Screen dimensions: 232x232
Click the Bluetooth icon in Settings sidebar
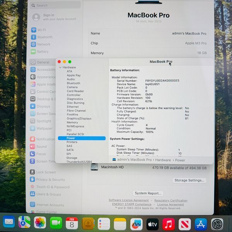click(33, 37)
